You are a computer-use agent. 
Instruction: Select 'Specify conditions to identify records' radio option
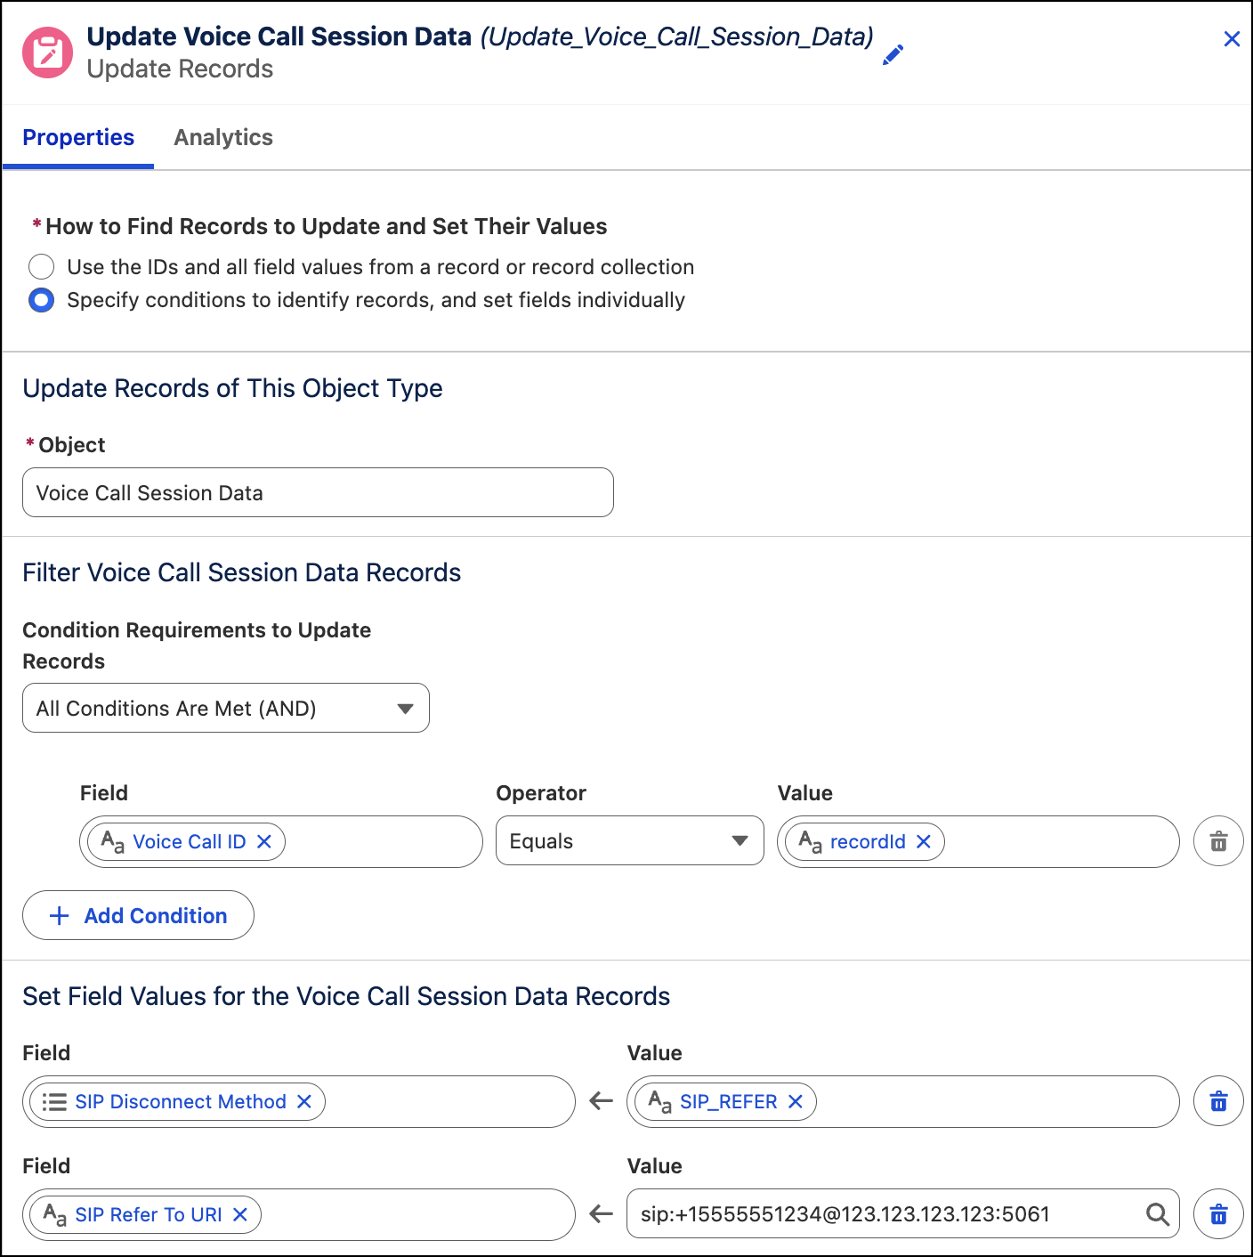(42, 300)
